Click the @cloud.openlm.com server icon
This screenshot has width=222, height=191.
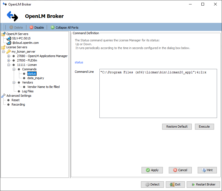pos(9,43)
